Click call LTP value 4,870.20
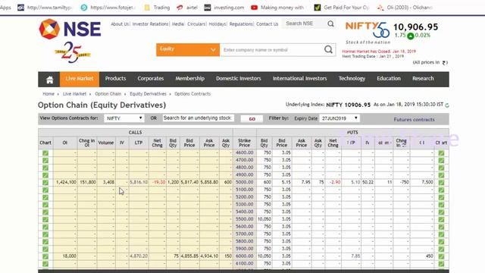The image size is (485, 273). click(139, 256)
